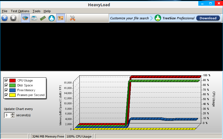Viewport: 223px width, 139px height.
Task: Click the blue Free Memory color swatch
Action: point(12,90)
